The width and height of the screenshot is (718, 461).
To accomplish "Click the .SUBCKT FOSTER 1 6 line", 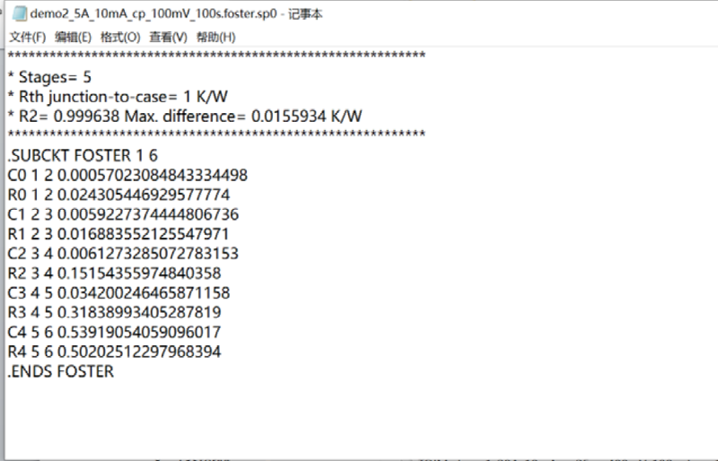I will click(83, 156).
